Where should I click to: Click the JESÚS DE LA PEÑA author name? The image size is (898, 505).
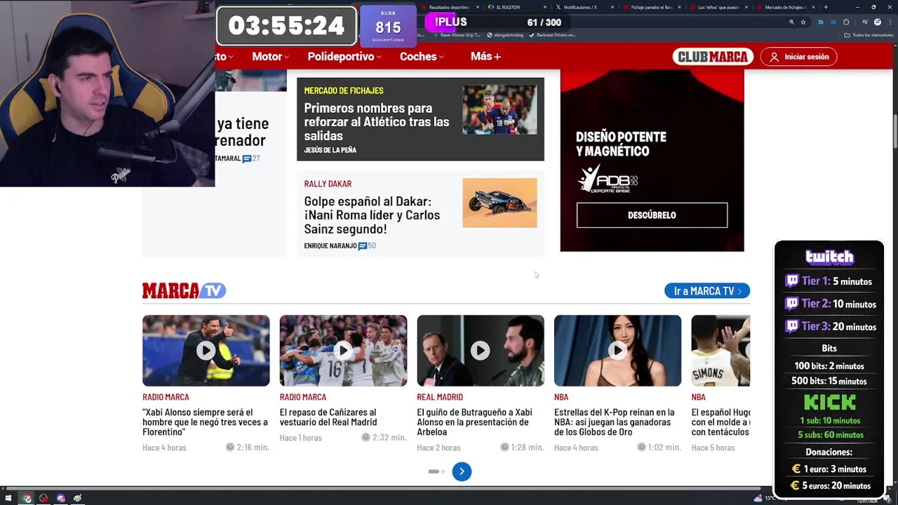330,150
